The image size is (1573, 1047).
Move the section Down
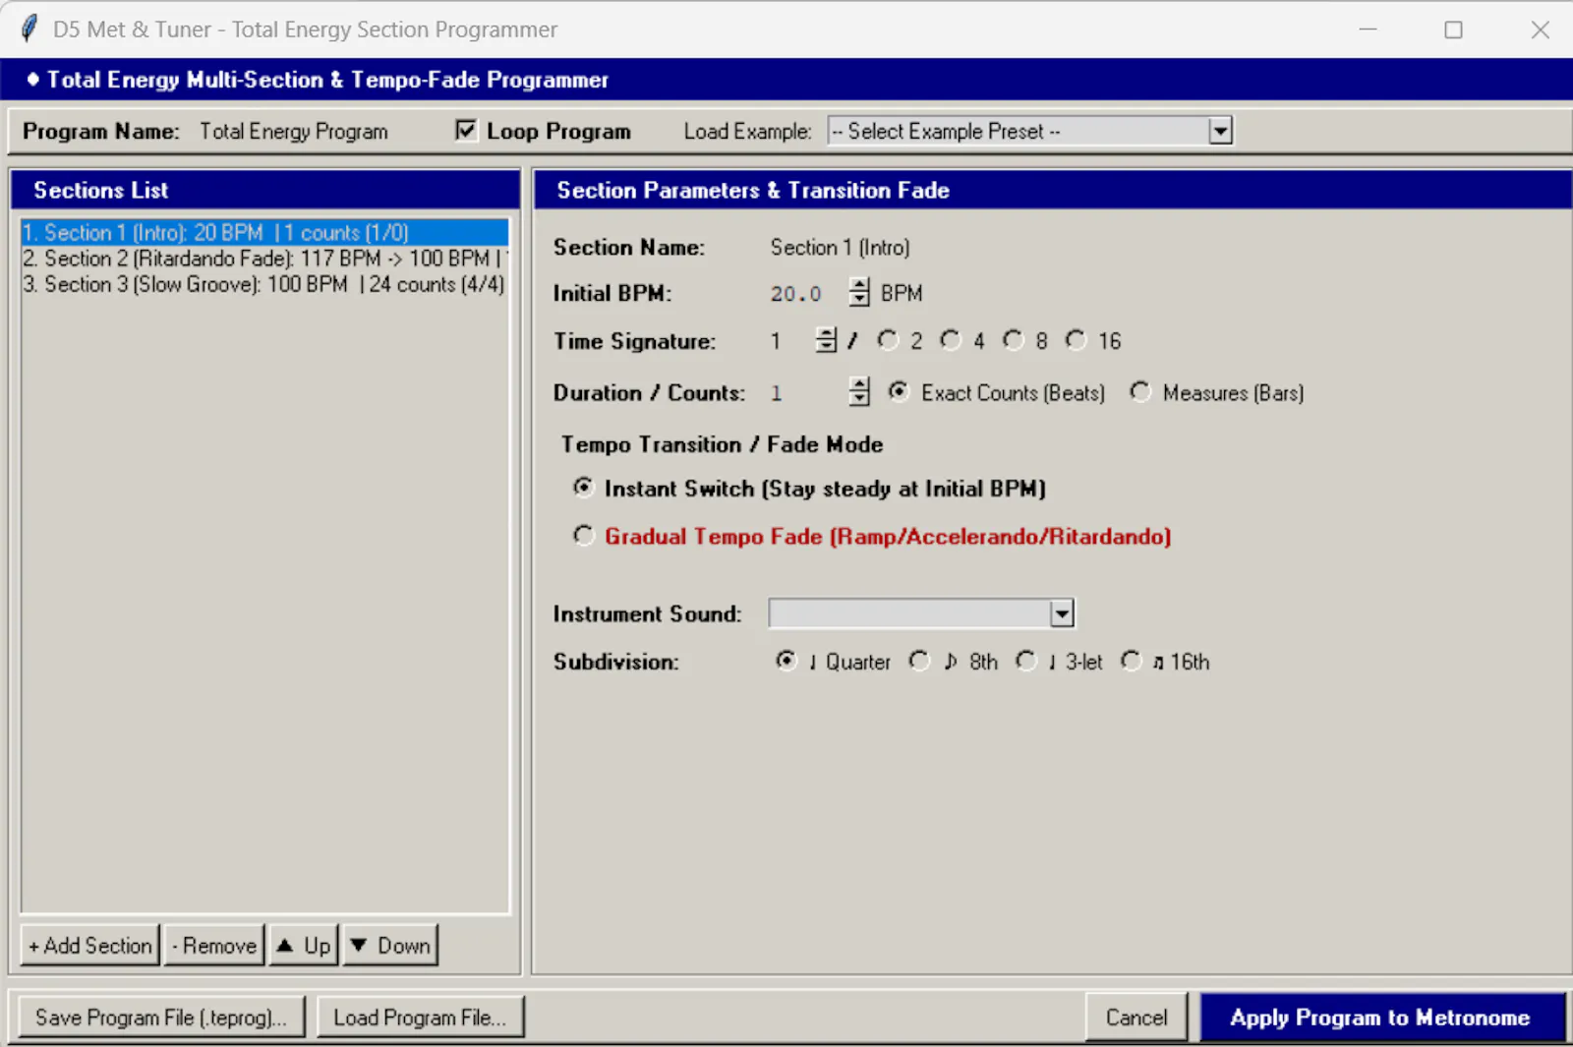(390, 946)
